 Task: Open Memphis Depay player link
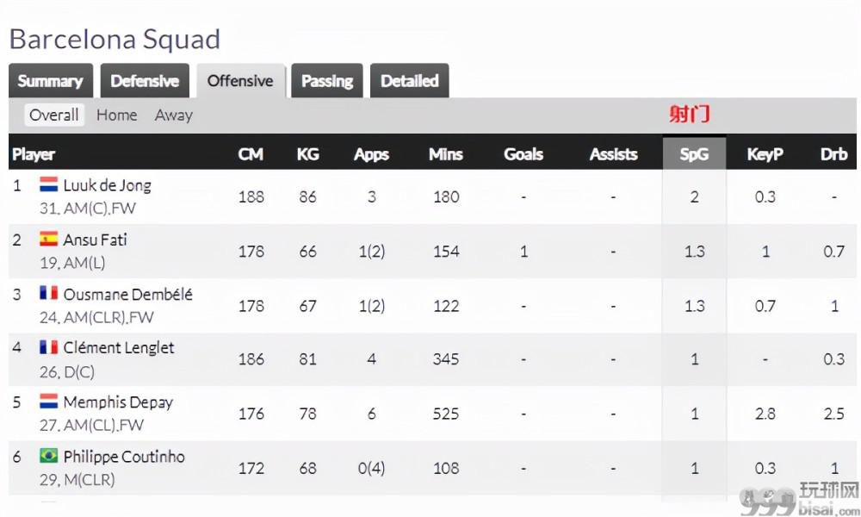(x=118, y=402)
